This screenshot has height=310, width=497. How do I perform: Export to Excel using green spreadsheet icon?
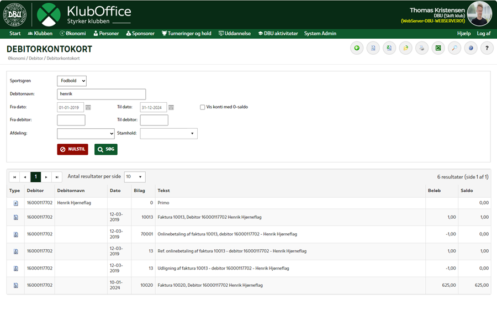pos(438,48)
